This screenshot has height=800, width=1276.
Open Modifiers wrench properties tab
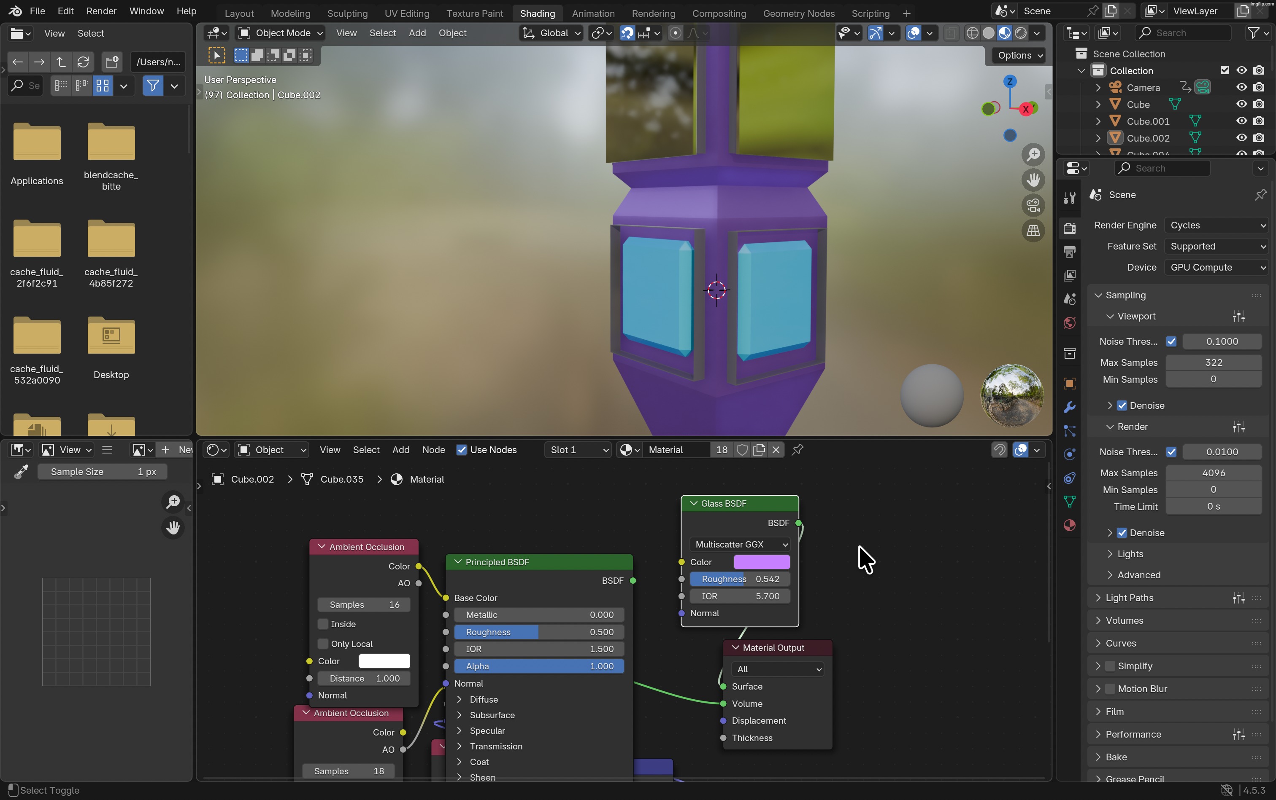[1069, 407]
